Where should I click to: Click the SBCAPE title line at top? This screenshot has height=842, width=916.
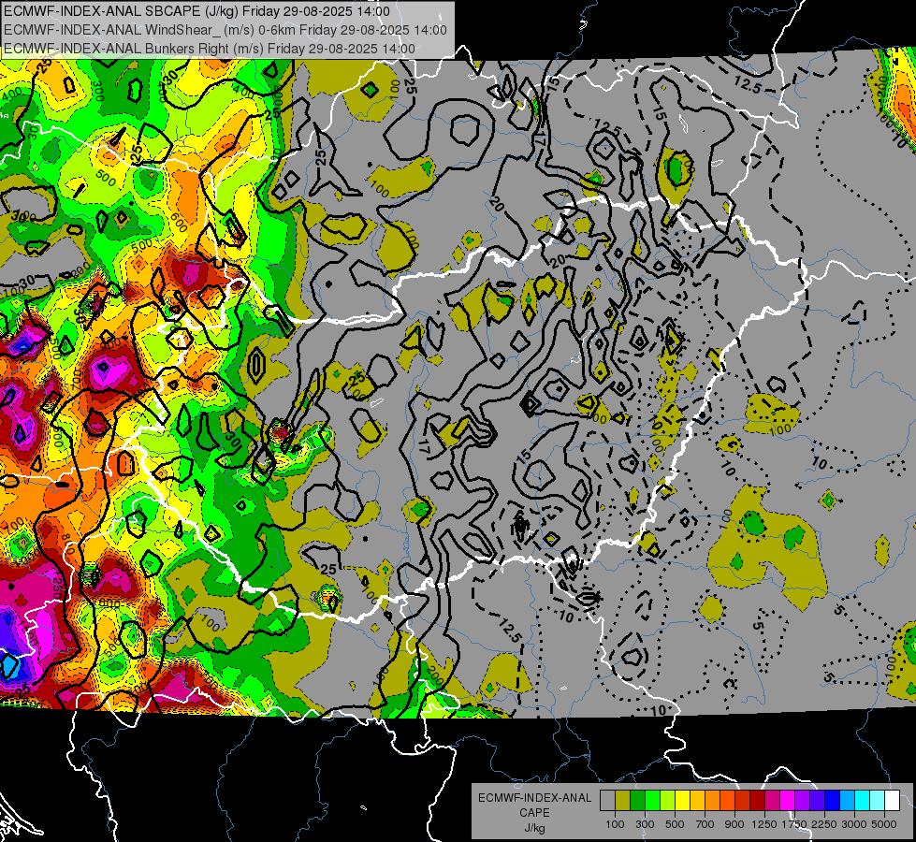[196, 11]
